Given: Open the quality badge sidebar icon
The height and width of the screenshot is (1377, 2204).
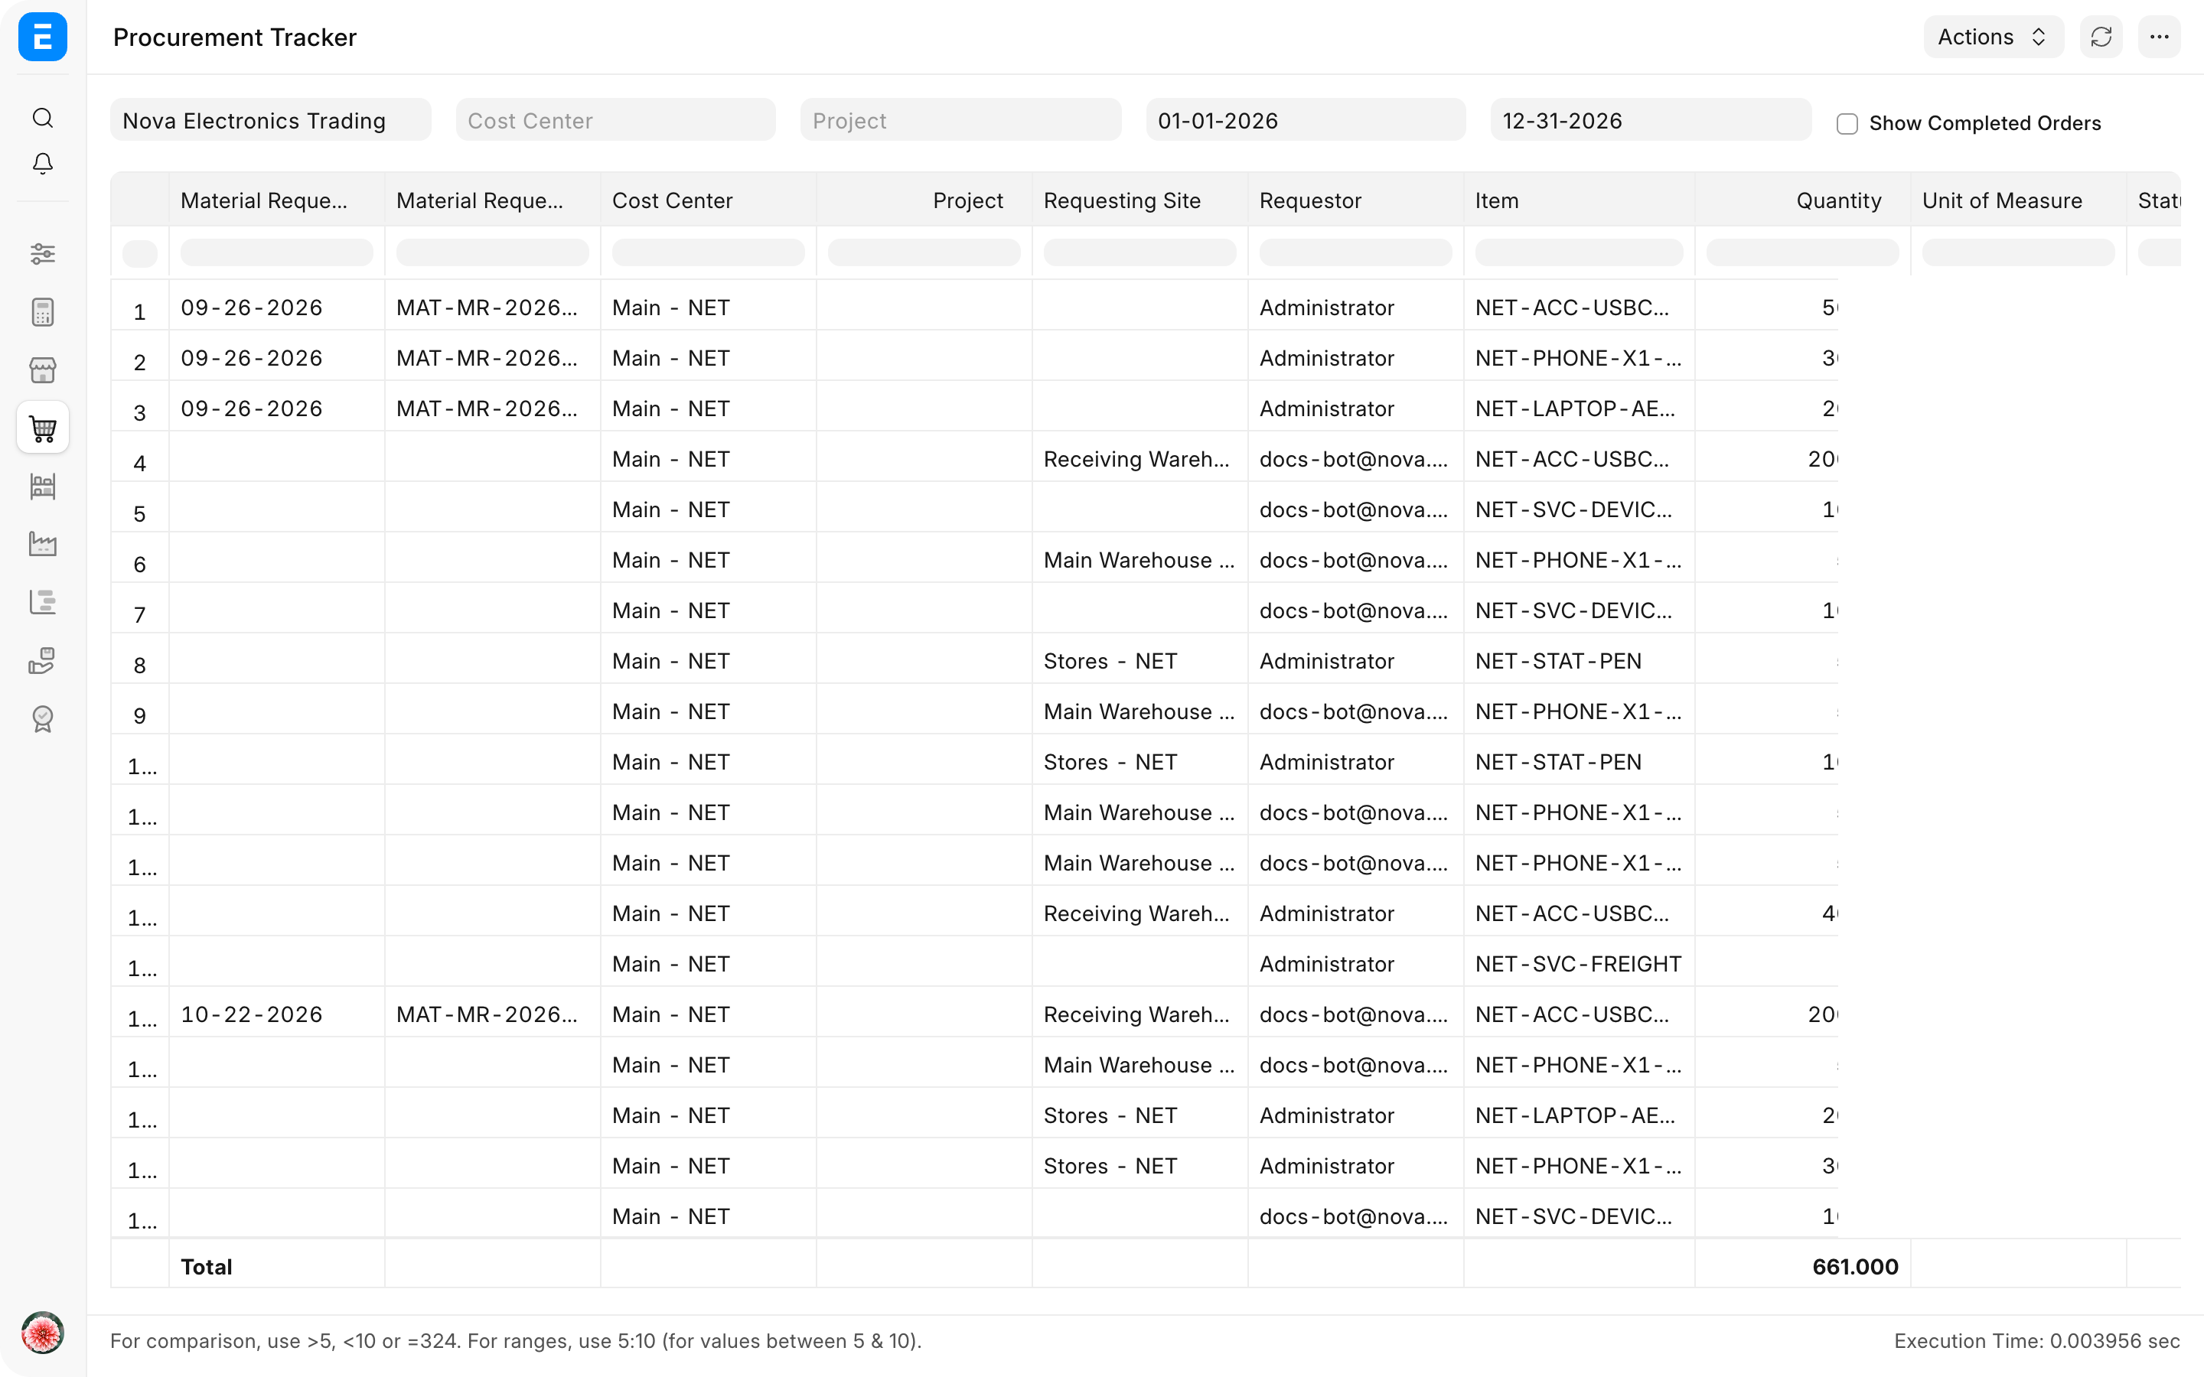Looking at the screenshot, I should click(x=43, y=718).
